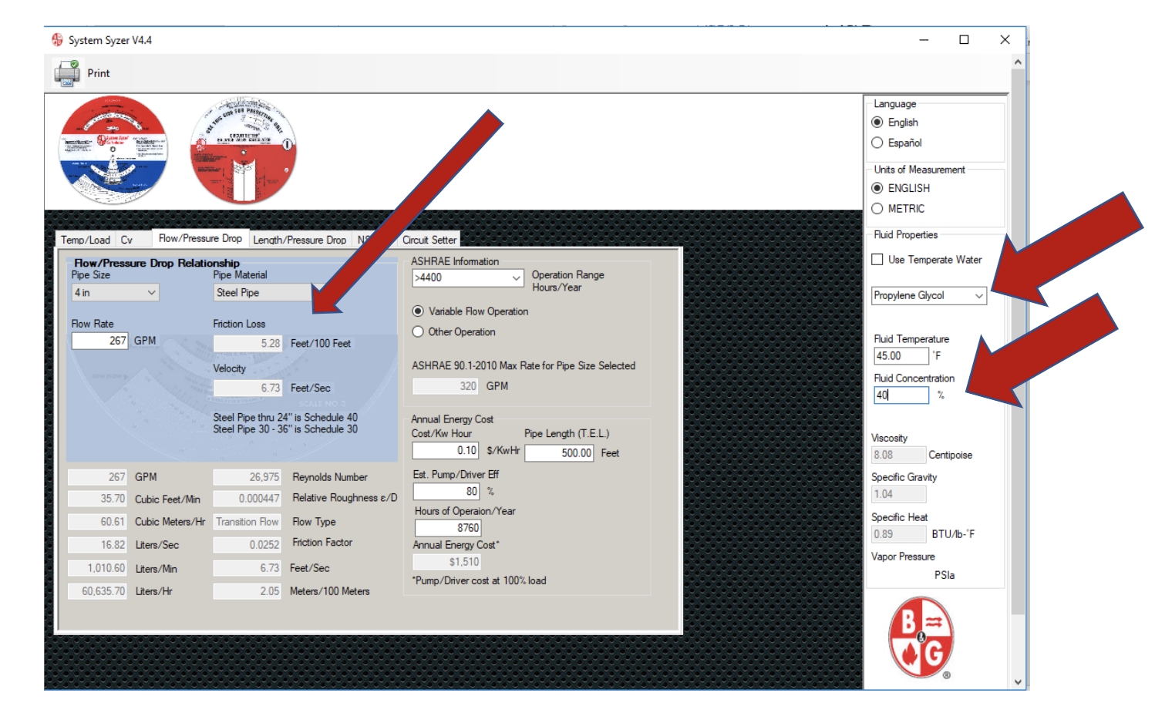Click the Cost/Kw Hour input field

pos(446,451)
